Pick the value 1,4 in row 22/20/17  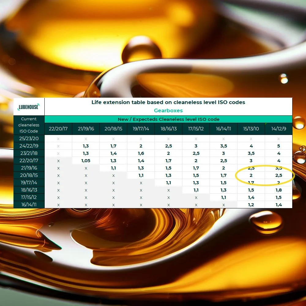141,161
